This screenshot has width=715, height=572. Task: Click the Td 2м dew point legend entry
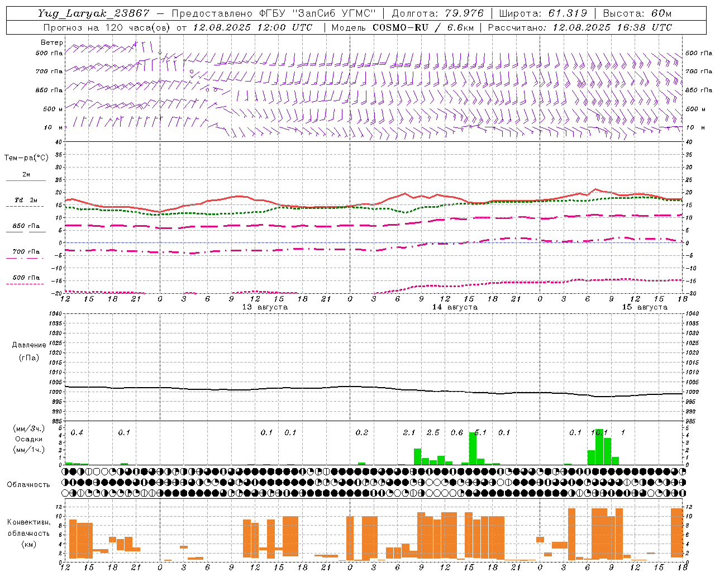(x=26, y=200)
